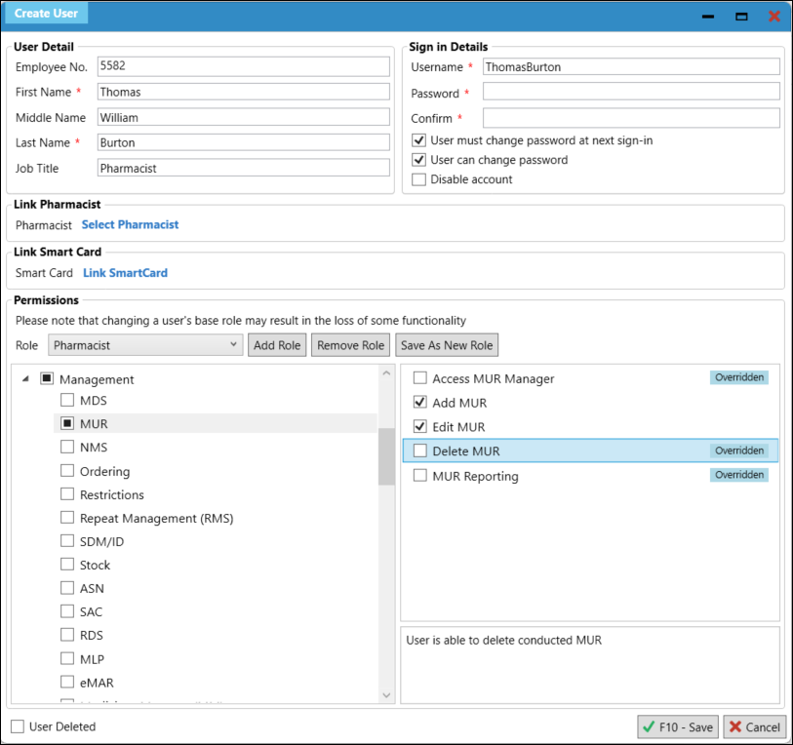Collapse the Management tree node

click(25, 378)
